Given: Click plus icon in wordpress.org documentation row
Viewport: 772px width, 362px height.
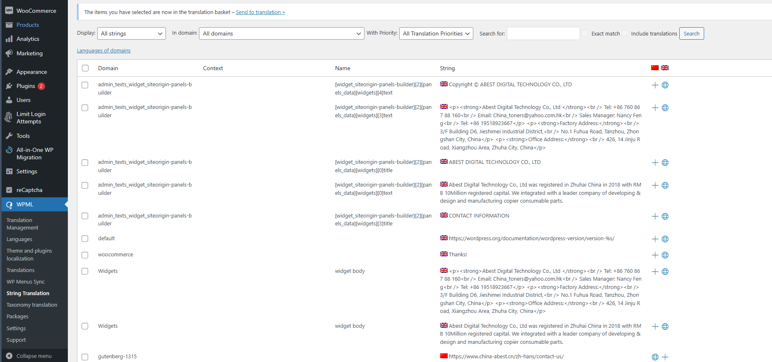Looking at the screenshot, I should tap(655, 239).
